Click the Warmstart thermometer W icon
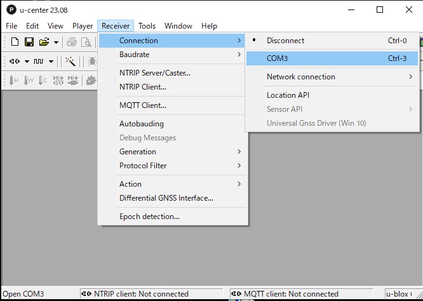Viewport: 423px width, 301px height. 29,81
